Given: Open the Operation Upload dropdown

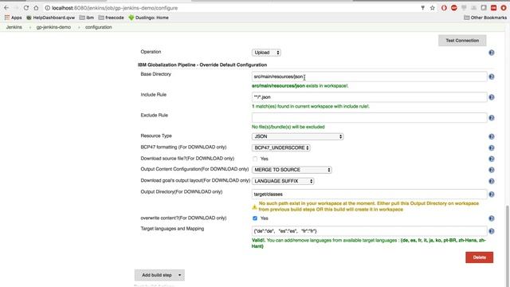Looking at the screenshot, I should (266, 53).
